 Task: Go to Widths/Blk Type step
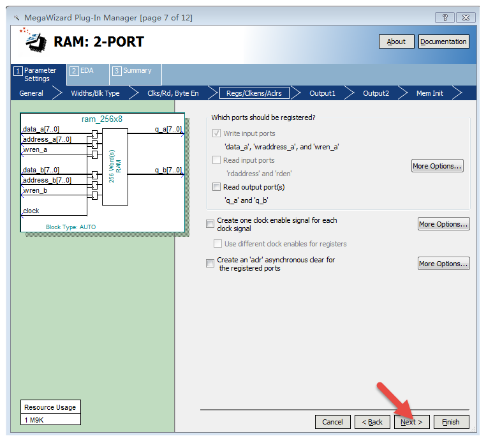[95, 93]
